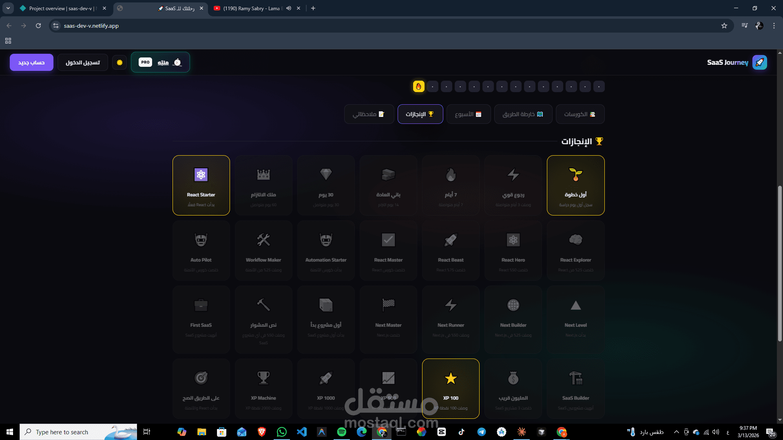Click the flame streak day indicator
783x440 pixels.
pyautogui.click(x=418, y=86)
